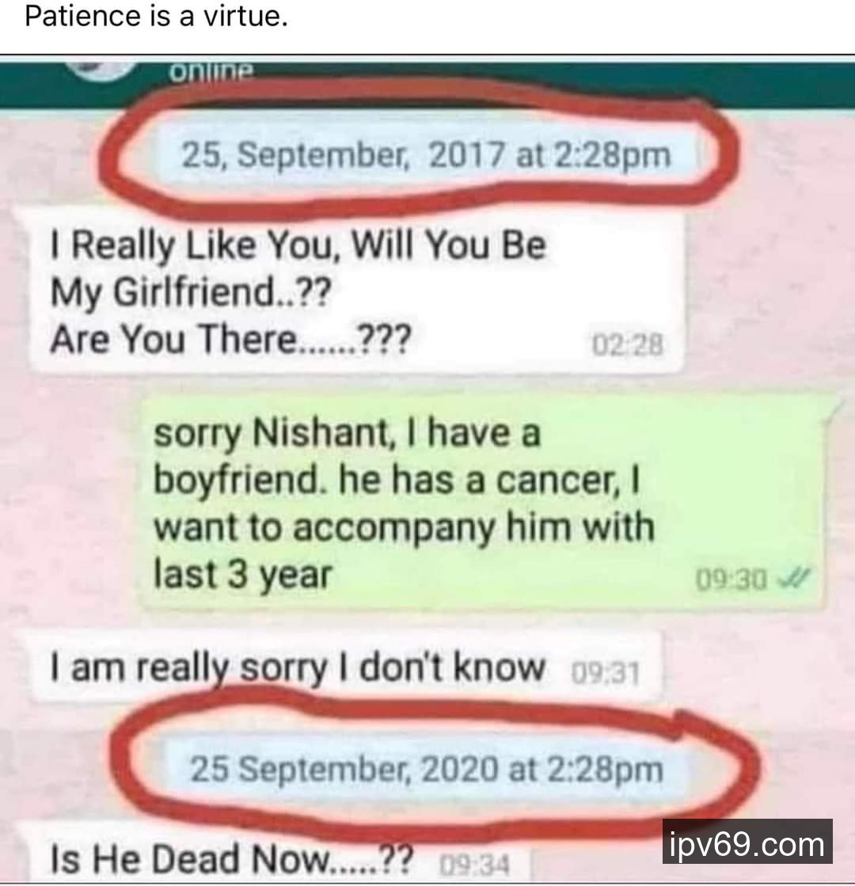855x886 pixels.
Task: Click the "I am really sorry" message
Action: click(346, 668)
